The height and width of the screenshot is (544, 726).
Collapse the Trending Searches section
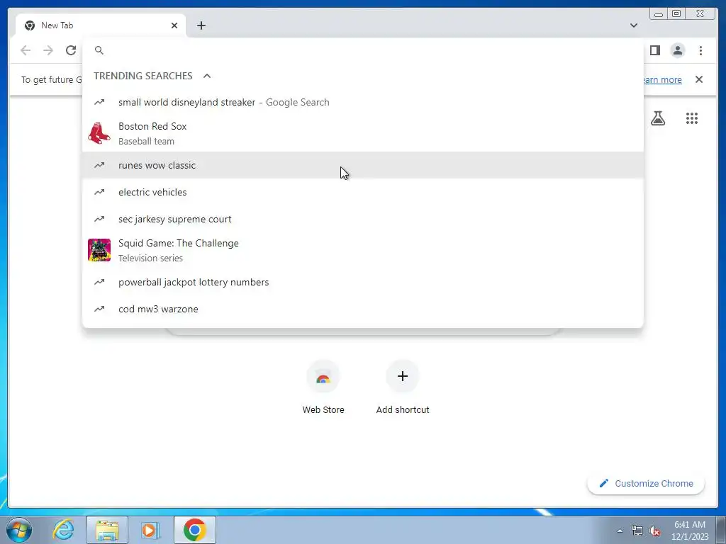207,76
